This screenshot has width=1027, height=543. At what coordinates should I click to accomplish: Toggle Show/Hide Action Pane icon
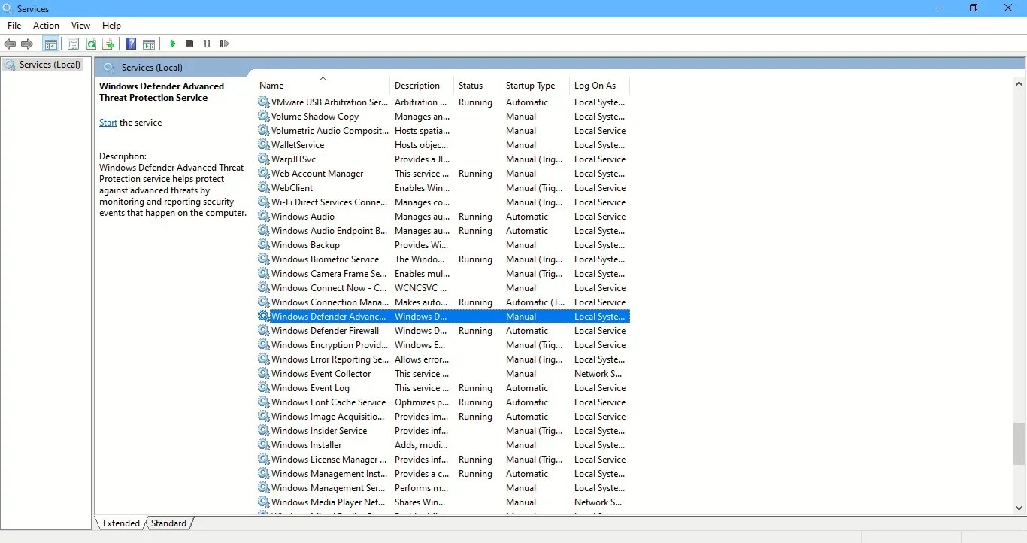click(x=149, y=44)
